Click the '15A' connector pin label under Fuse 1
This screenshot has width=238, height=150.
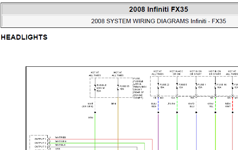coord(192,98)
